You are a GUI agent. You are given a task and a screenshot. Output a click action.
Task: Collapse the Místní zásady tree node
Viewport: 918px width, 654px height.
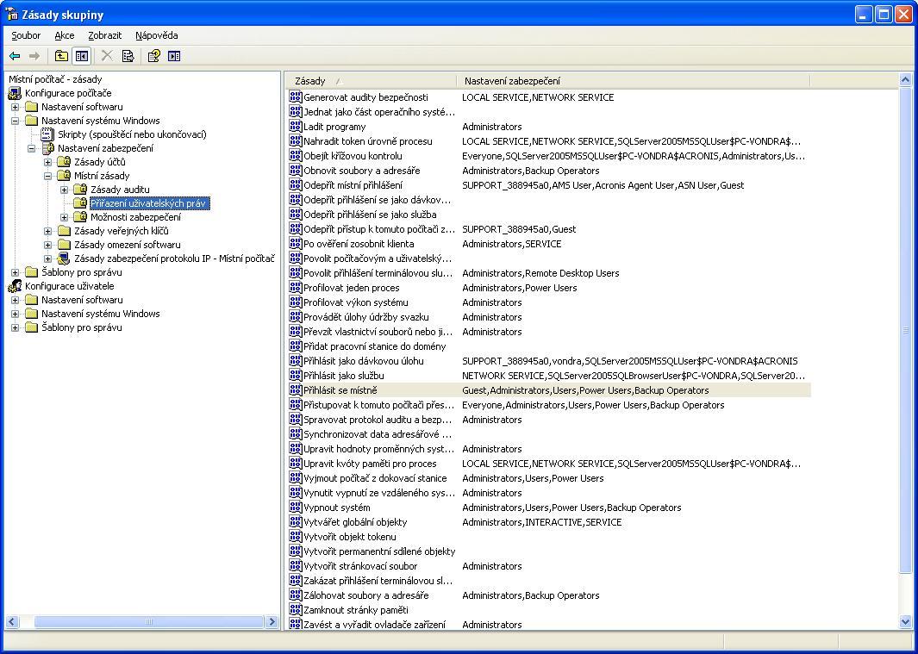coord(48,176)
